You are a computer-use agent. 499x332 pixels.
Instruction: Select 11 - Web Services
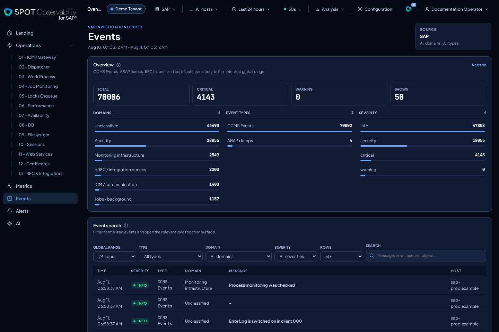36,154
